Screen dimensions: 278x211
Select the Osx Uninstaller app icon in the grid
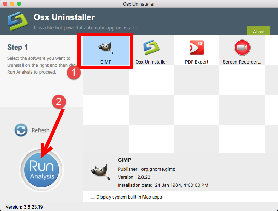pos(151,48)
